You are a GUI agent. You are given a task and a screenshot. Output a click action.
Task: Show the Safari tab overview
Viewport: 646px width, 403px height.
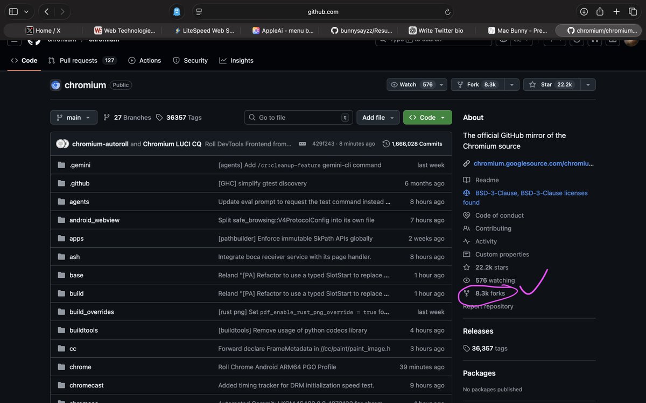633,11
